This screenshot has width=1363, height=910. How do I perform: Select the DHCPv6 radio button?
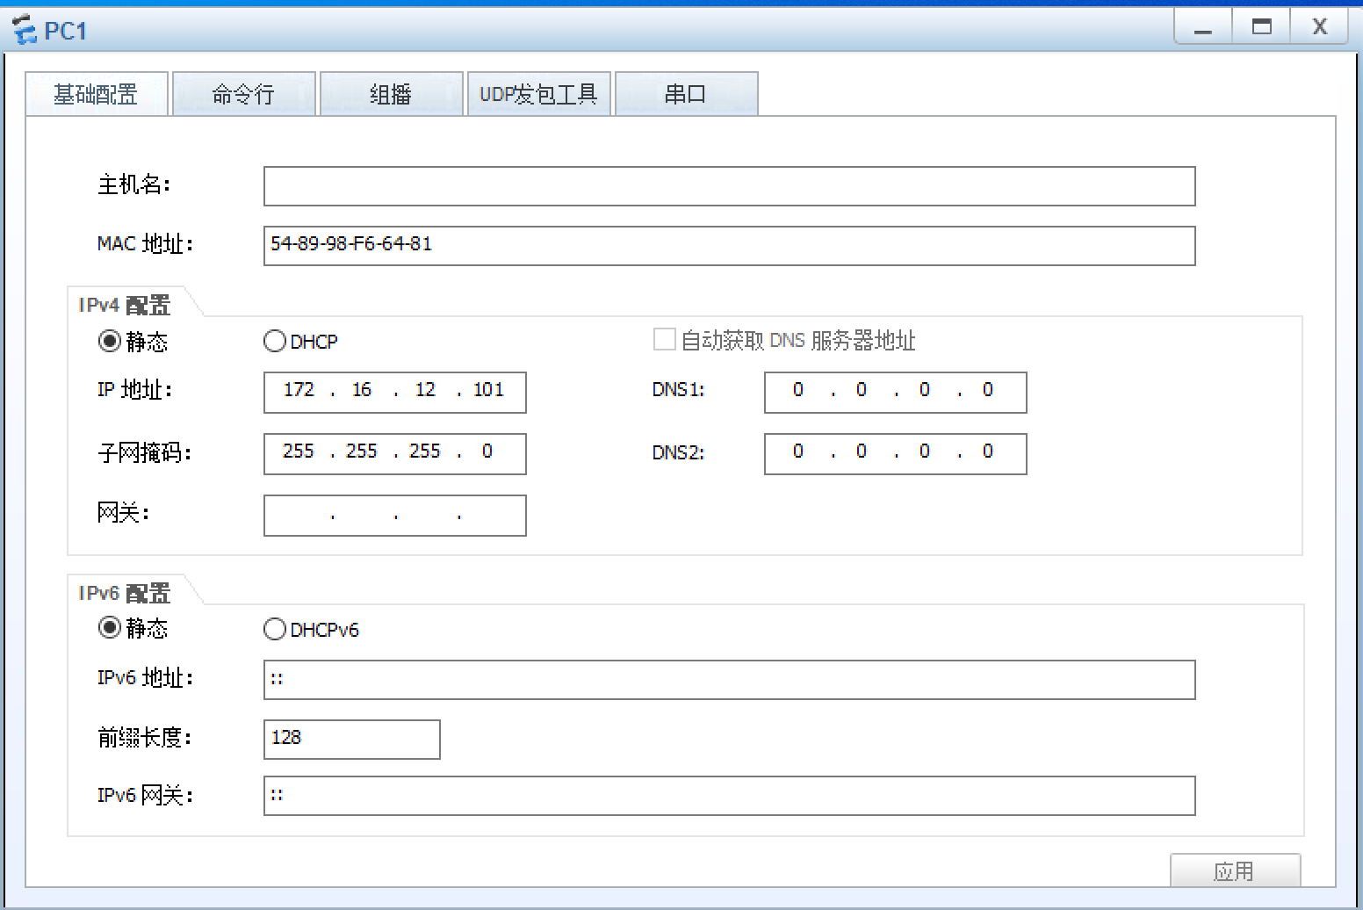(275, 629)
